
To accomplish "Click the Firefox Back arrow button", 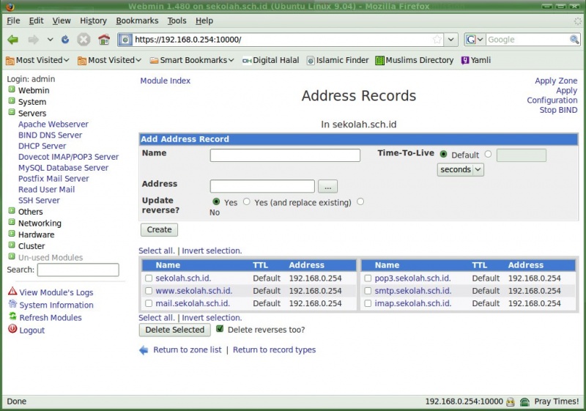I will pos(13,40).
